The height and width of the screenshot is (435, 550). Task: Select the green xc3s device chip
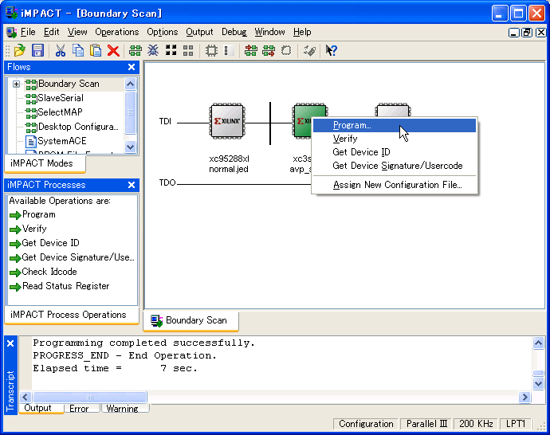point(301,121)
